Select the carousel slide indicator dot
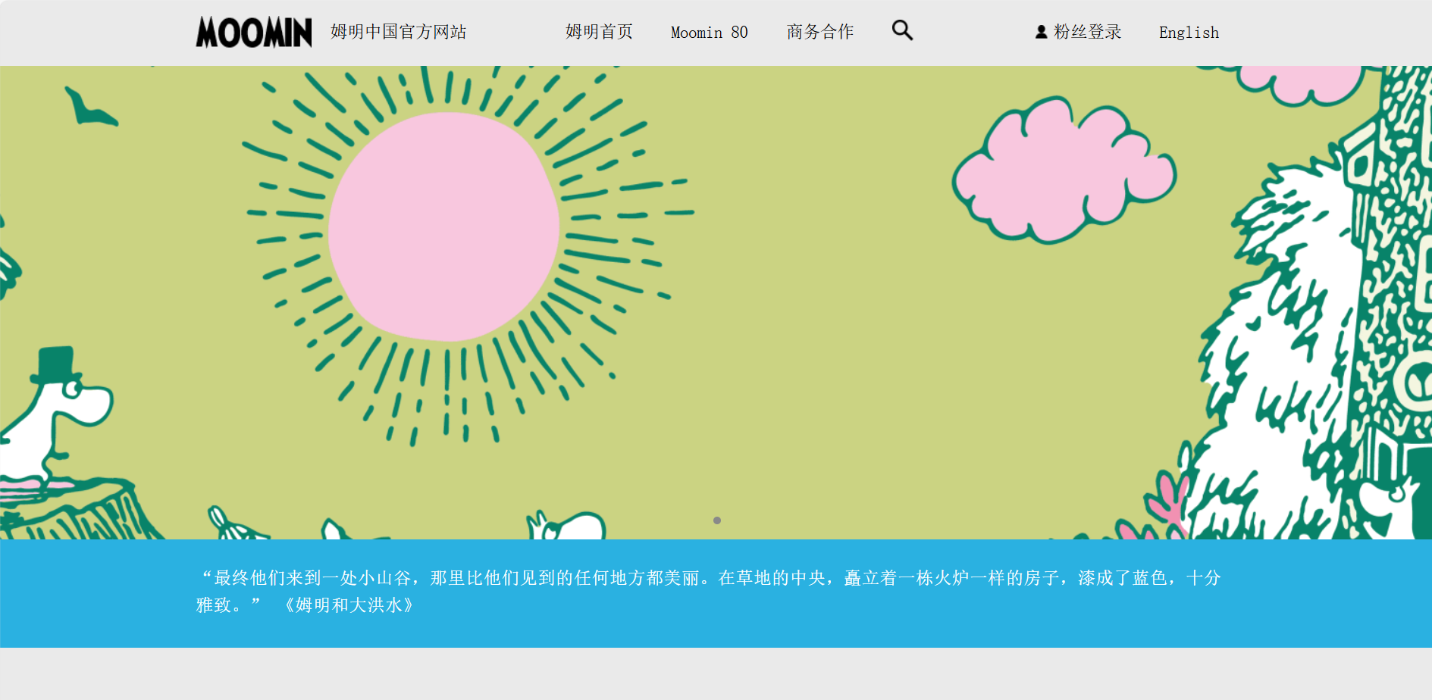Viewport: 1432px width, 700px height. point(717,520)
